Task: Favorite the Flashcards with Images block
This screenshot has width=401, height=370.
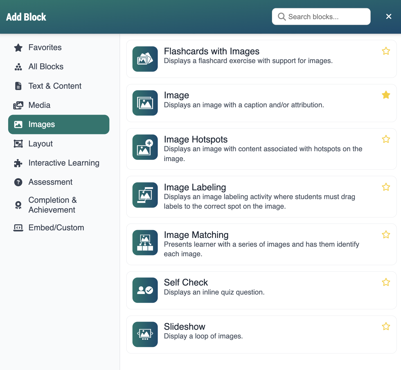Action: [x=386, y=51]
